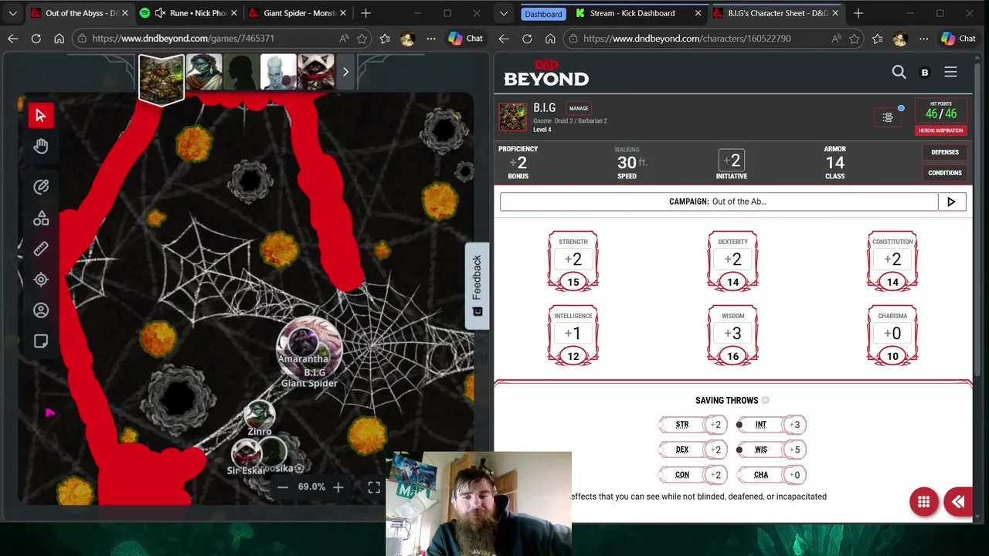This screenshot has width=989, height=556.
Task: Select B.I.G's Character Sheet browser tab
Action: click(x=776, y=13)
